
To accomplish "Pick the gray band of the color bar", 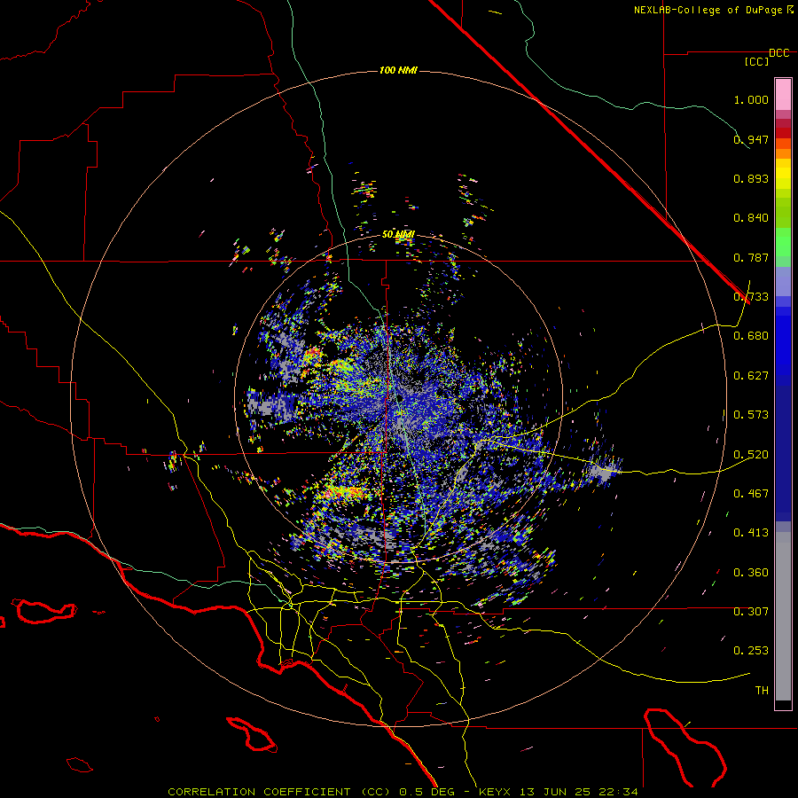I will (783, 616).
